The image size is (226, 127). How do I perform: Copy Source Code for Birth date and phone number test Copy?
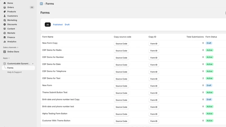coord(121,100)
